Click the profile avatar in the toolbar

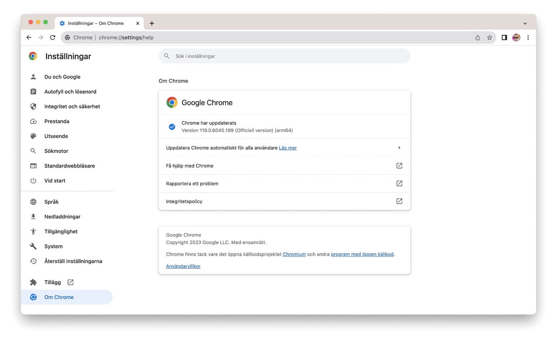516,37
